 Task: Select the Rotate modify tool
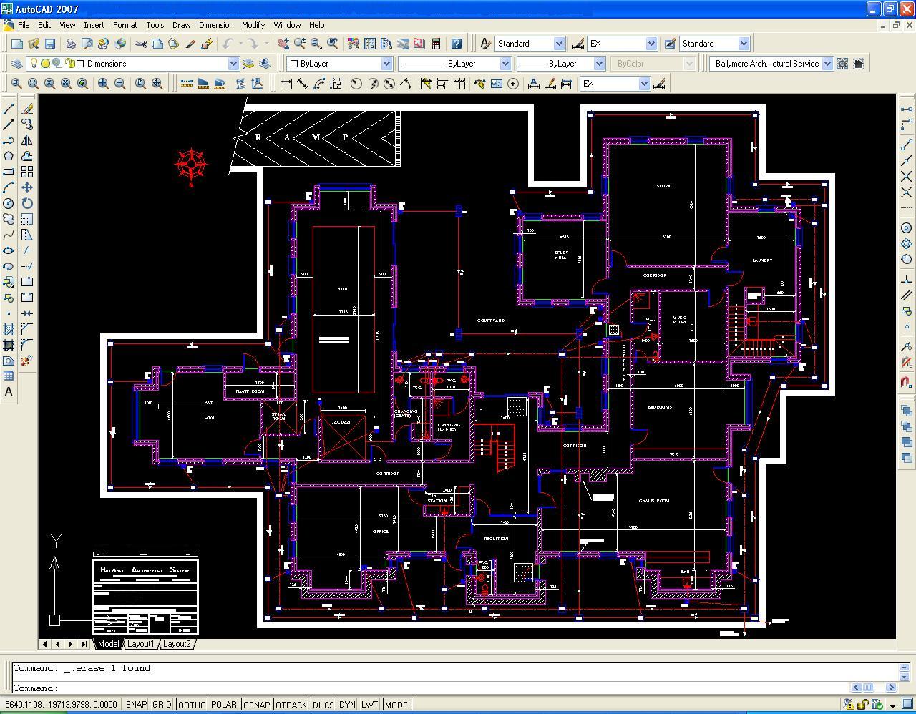(27, 203)
